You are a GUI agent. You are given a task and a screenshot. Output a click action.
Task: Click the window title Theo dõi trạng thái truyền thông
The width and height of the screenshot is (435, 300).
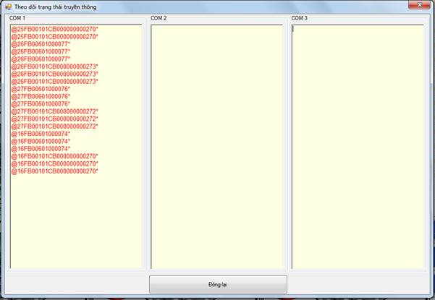click(56, 7)
